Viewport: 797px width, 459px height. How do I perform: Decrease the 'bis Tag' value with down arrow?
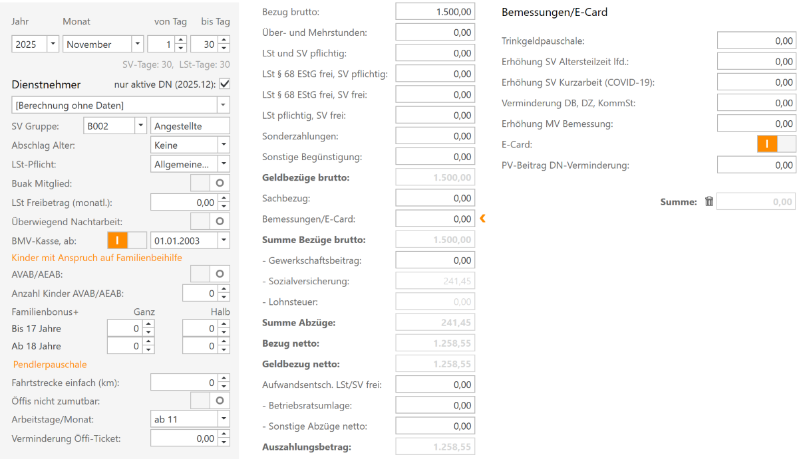point(224,48)
